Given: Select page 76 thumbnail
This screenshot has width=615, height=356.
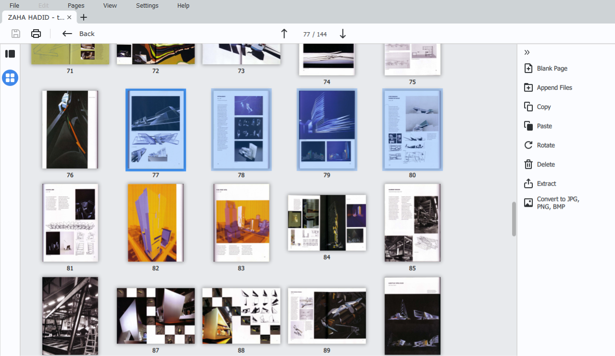Looking at the screenshot, I should 70,130.
